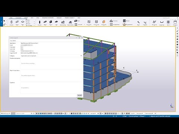Click the By guidelines rebar icon

coord(124,25)
